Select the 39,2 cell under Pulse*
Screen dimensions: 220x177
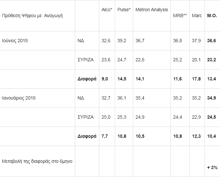(x=122, y=41)
